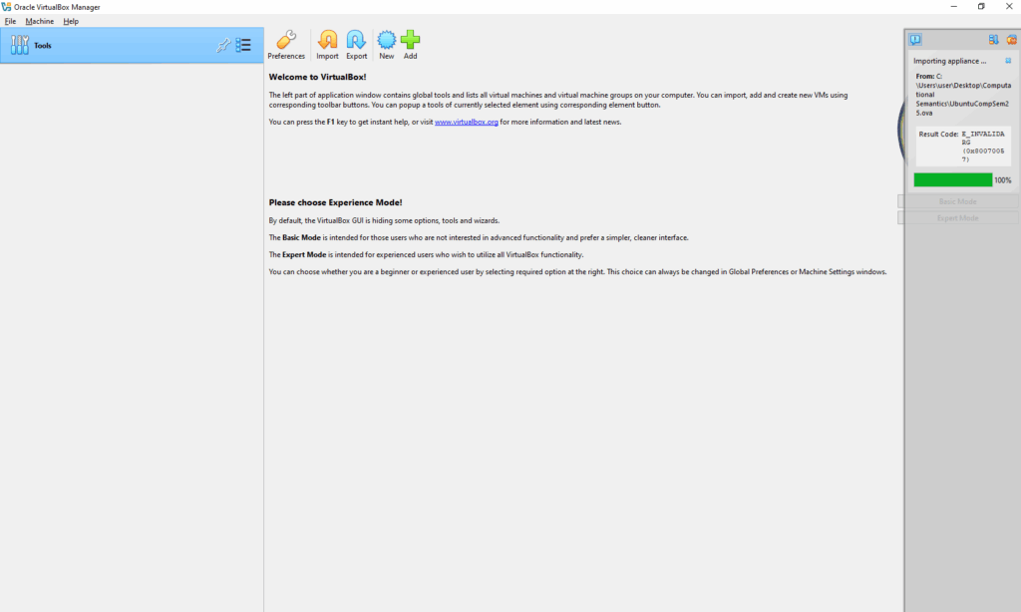Click the pin icon in Tools row
The width and height of the screenshot is (1021, 612).
[223, 45]
